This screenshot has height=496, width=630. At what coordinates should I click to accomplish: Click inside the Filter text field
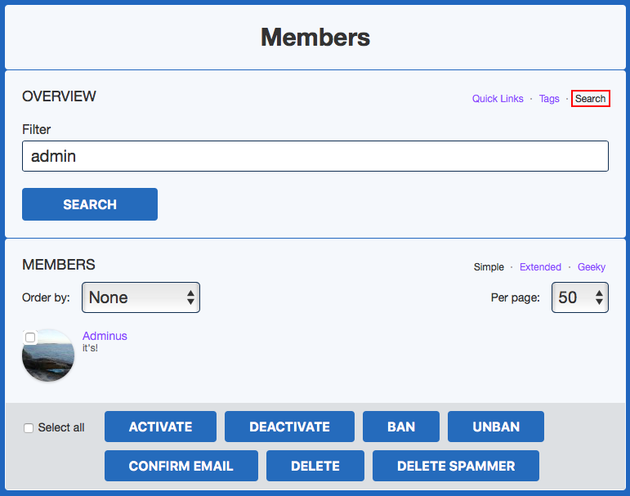coord(315,156)
